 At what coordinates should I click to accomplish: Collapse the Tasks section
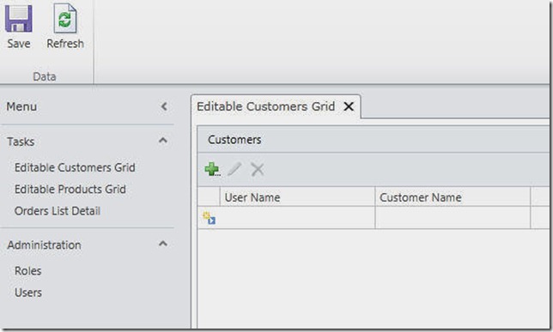[x=162, y=141]
